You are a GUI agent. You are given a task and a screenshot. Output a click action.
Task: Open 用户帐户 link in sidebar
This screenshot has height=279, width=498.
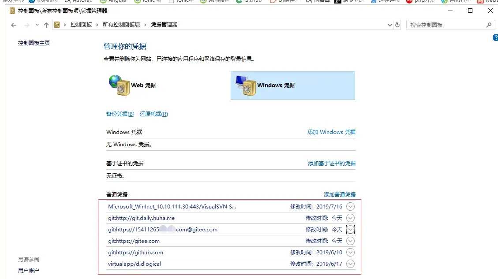click(x=28, y=271)
